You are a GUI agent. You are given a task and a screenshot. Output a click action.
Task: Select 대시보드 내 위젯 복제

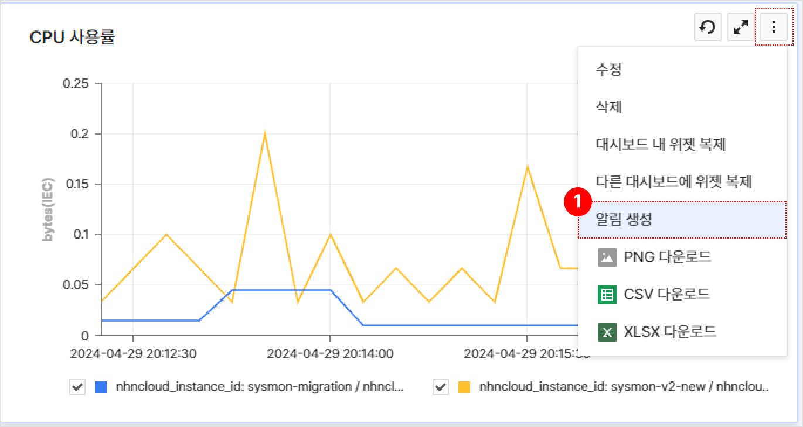click(x=661, y=144)
